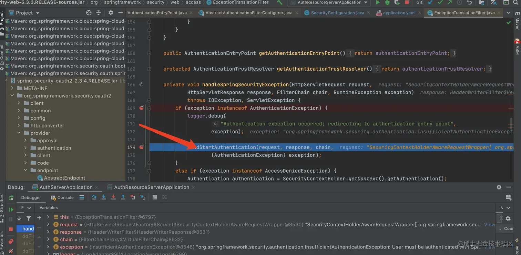Add new watch with plus icon
The height and width of the screenshot is (255, 521).
pyautogui.click(x=39, y=218)
